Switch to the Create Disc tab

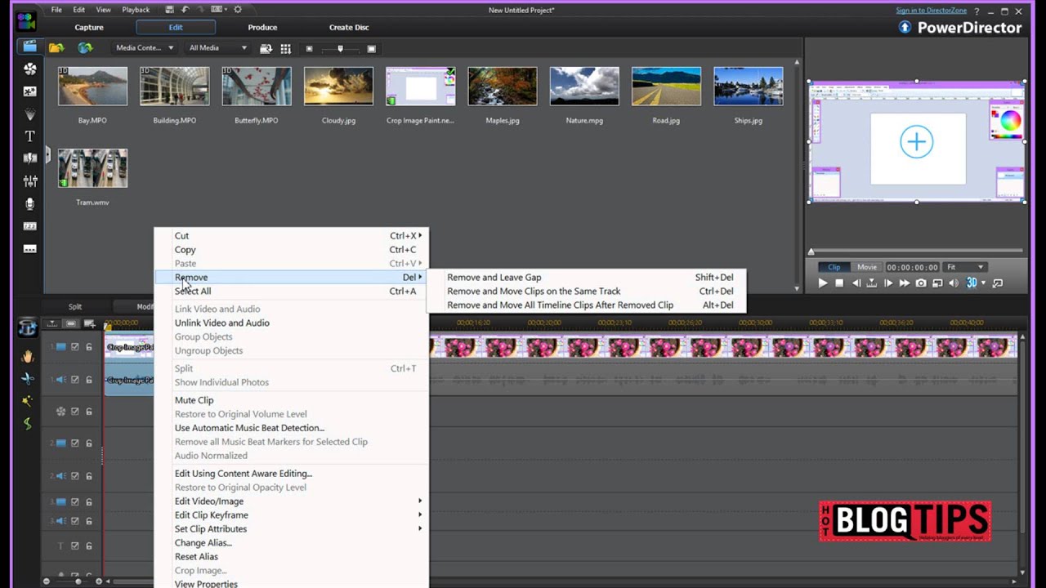(349, 27)
